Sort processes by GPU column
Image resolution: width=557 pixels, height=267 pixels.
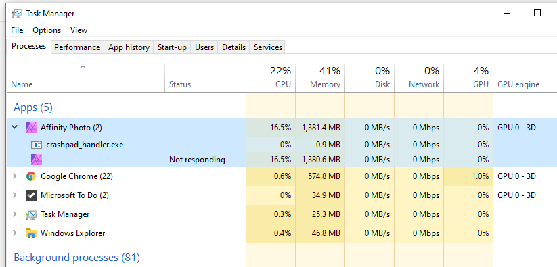tap(468, 78)
